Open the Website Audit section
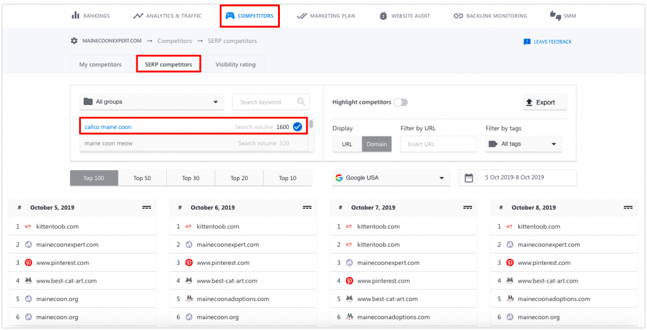 pos(405,16)
